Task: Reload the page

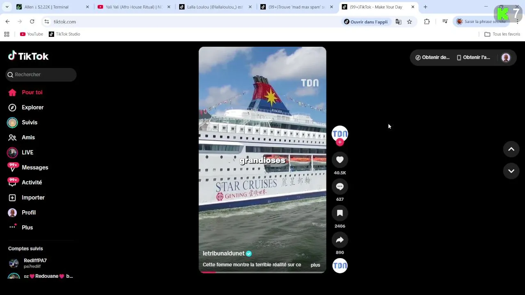Action: pyautogui.click(x=32, y=22)
